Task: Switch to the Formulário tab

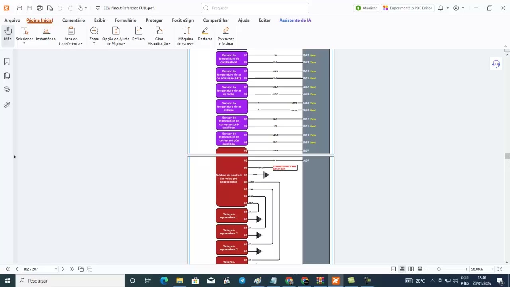Action: tap(126, 20)
